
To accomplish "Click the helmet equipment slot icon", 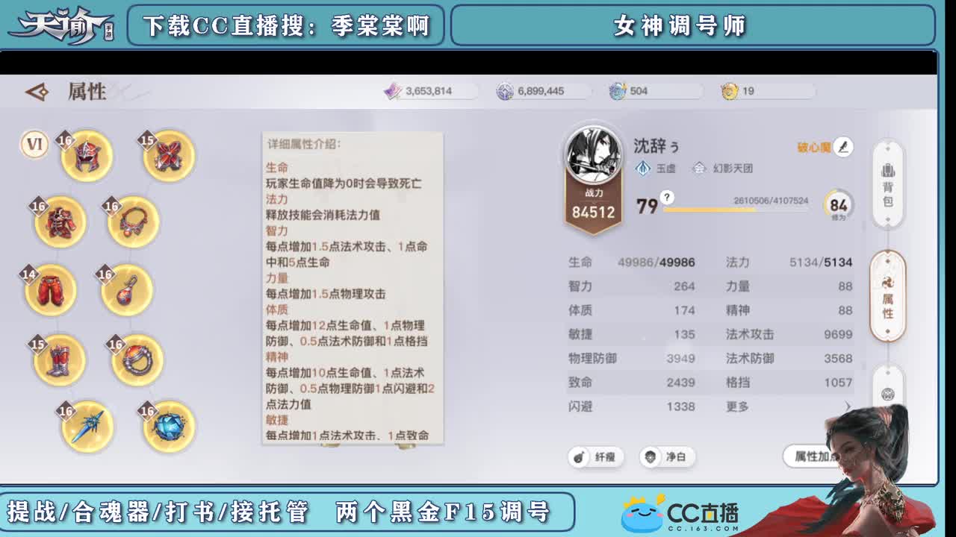I will 86,154.
